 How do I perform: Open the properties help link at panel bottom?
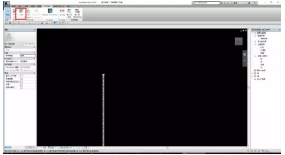[x=8, y=147]
